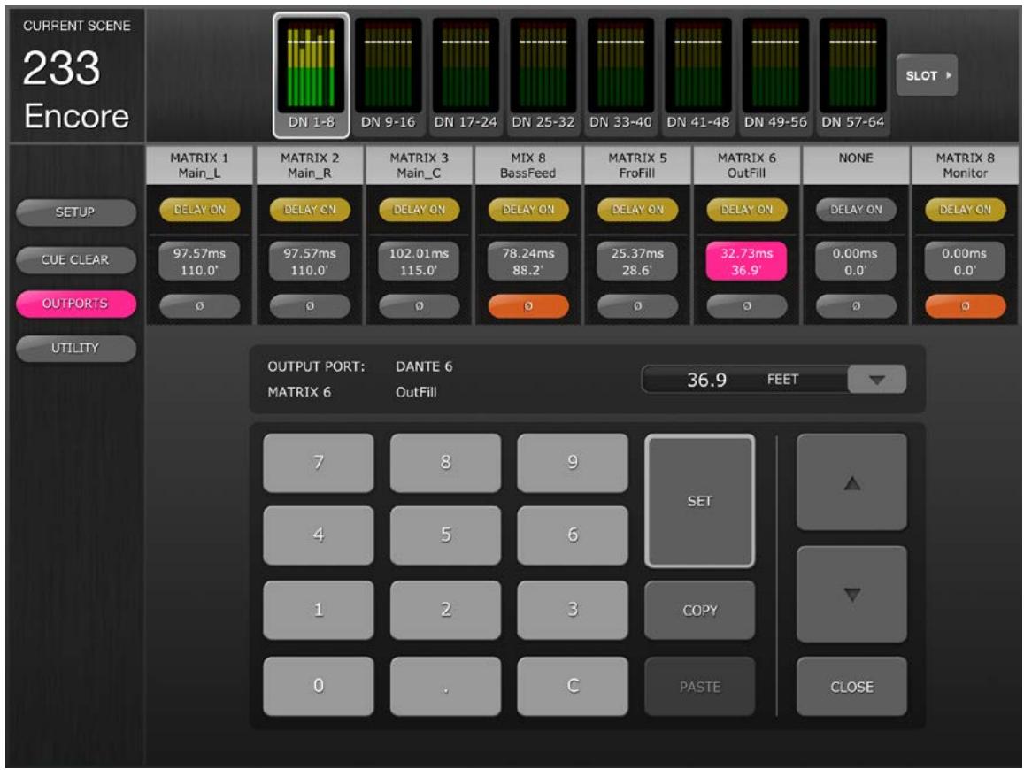Toggle DELAY ON for Matrix 5 FroFill
The width and height of the screenshot is (1024, 770).
point(637,210)
